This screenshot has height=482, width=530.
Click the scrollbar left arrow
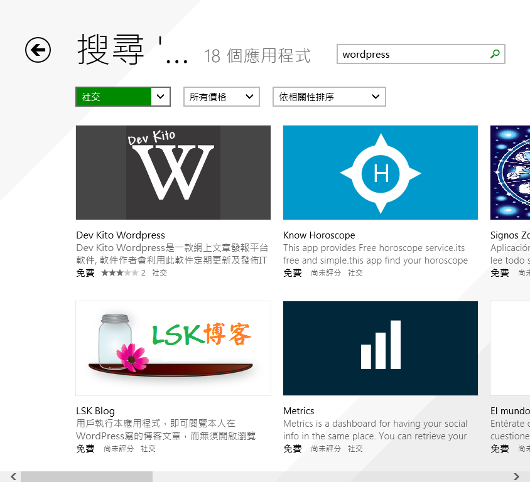pos(13,476)
